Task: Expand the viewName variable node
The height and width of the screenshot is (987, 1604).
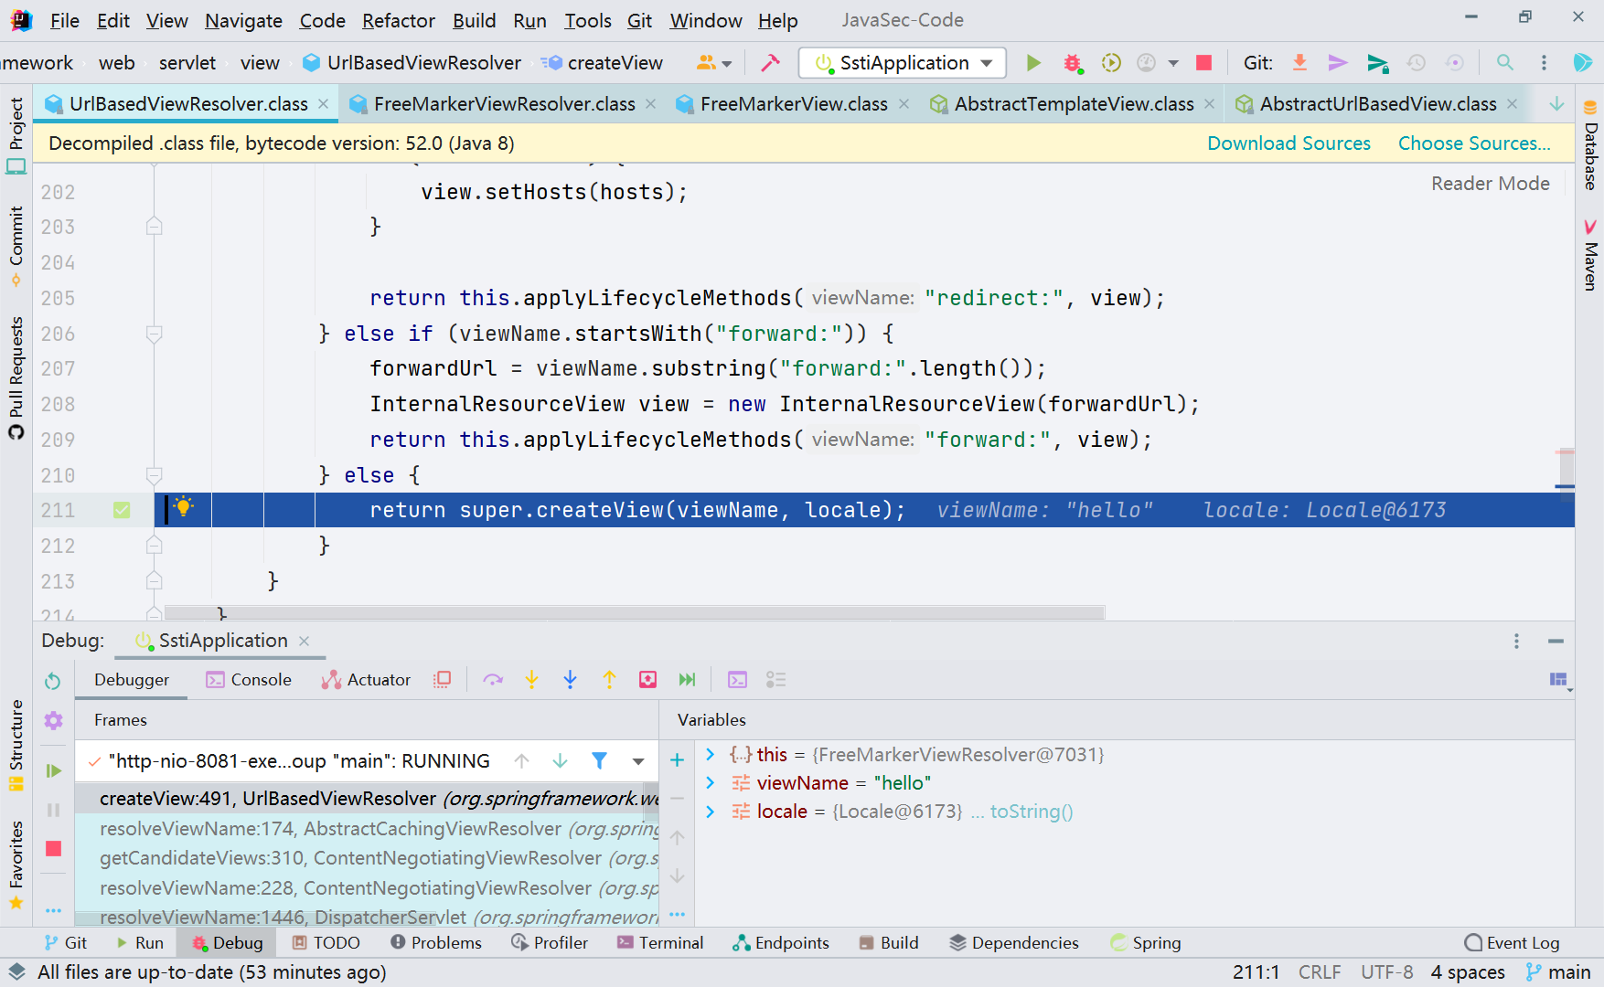Action: point(710,783)
